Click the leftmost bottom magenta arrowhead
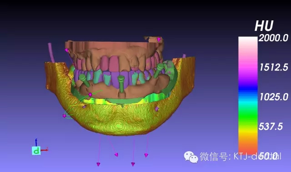This screenshot has width=291, height=172. (98, 164)
